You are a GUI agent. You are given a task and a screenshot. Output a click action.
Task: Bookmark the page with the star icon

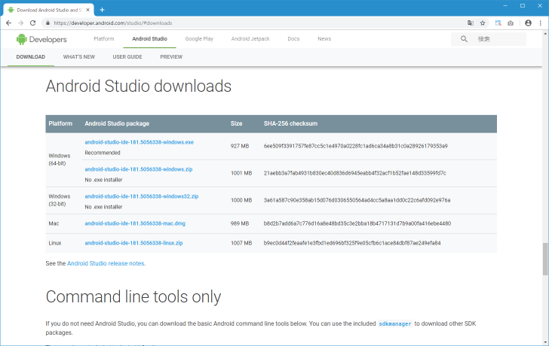(x=483, y=23)
